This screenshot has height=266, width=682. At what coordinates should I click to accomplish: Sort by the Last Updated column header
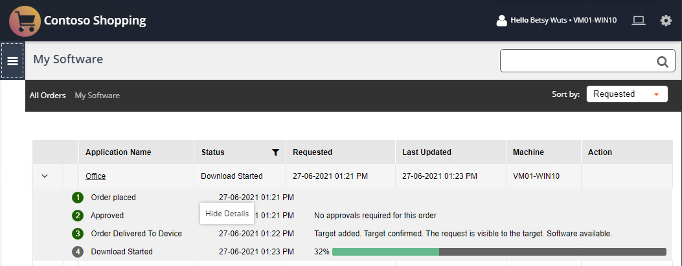(x=427, y=152)
